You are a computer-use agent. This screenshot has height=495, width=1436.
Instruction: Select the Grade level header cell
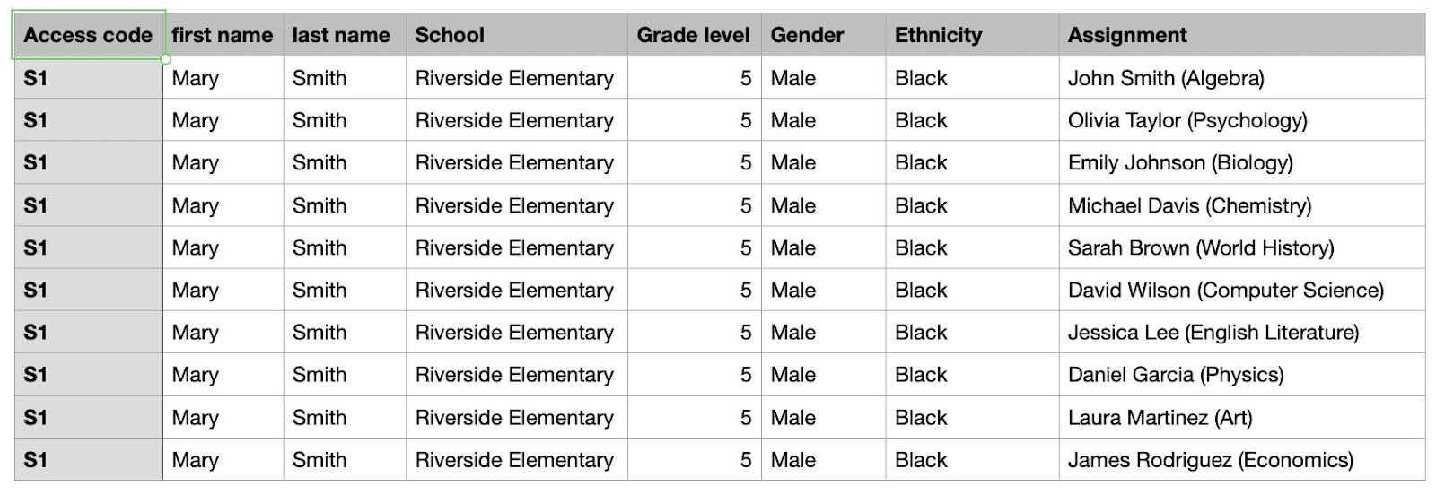tap(695, 35)
